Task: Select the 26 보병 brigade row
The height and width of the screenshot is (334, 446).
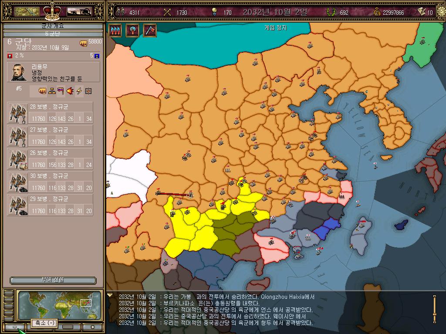Action: [50, 159]
